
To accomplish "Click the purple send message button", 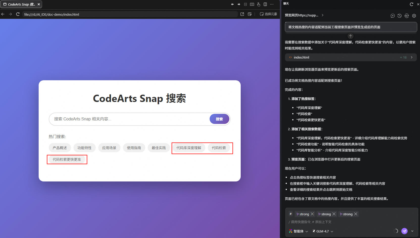I will (404, 231).
